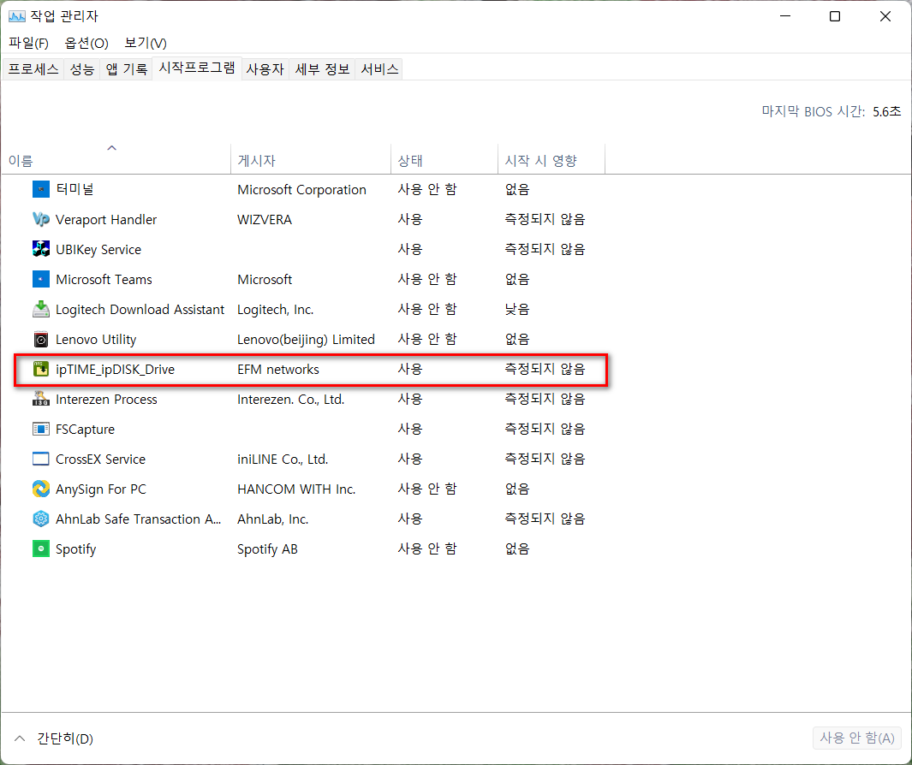Select the Interezen Process name

[x=106, y=400]
